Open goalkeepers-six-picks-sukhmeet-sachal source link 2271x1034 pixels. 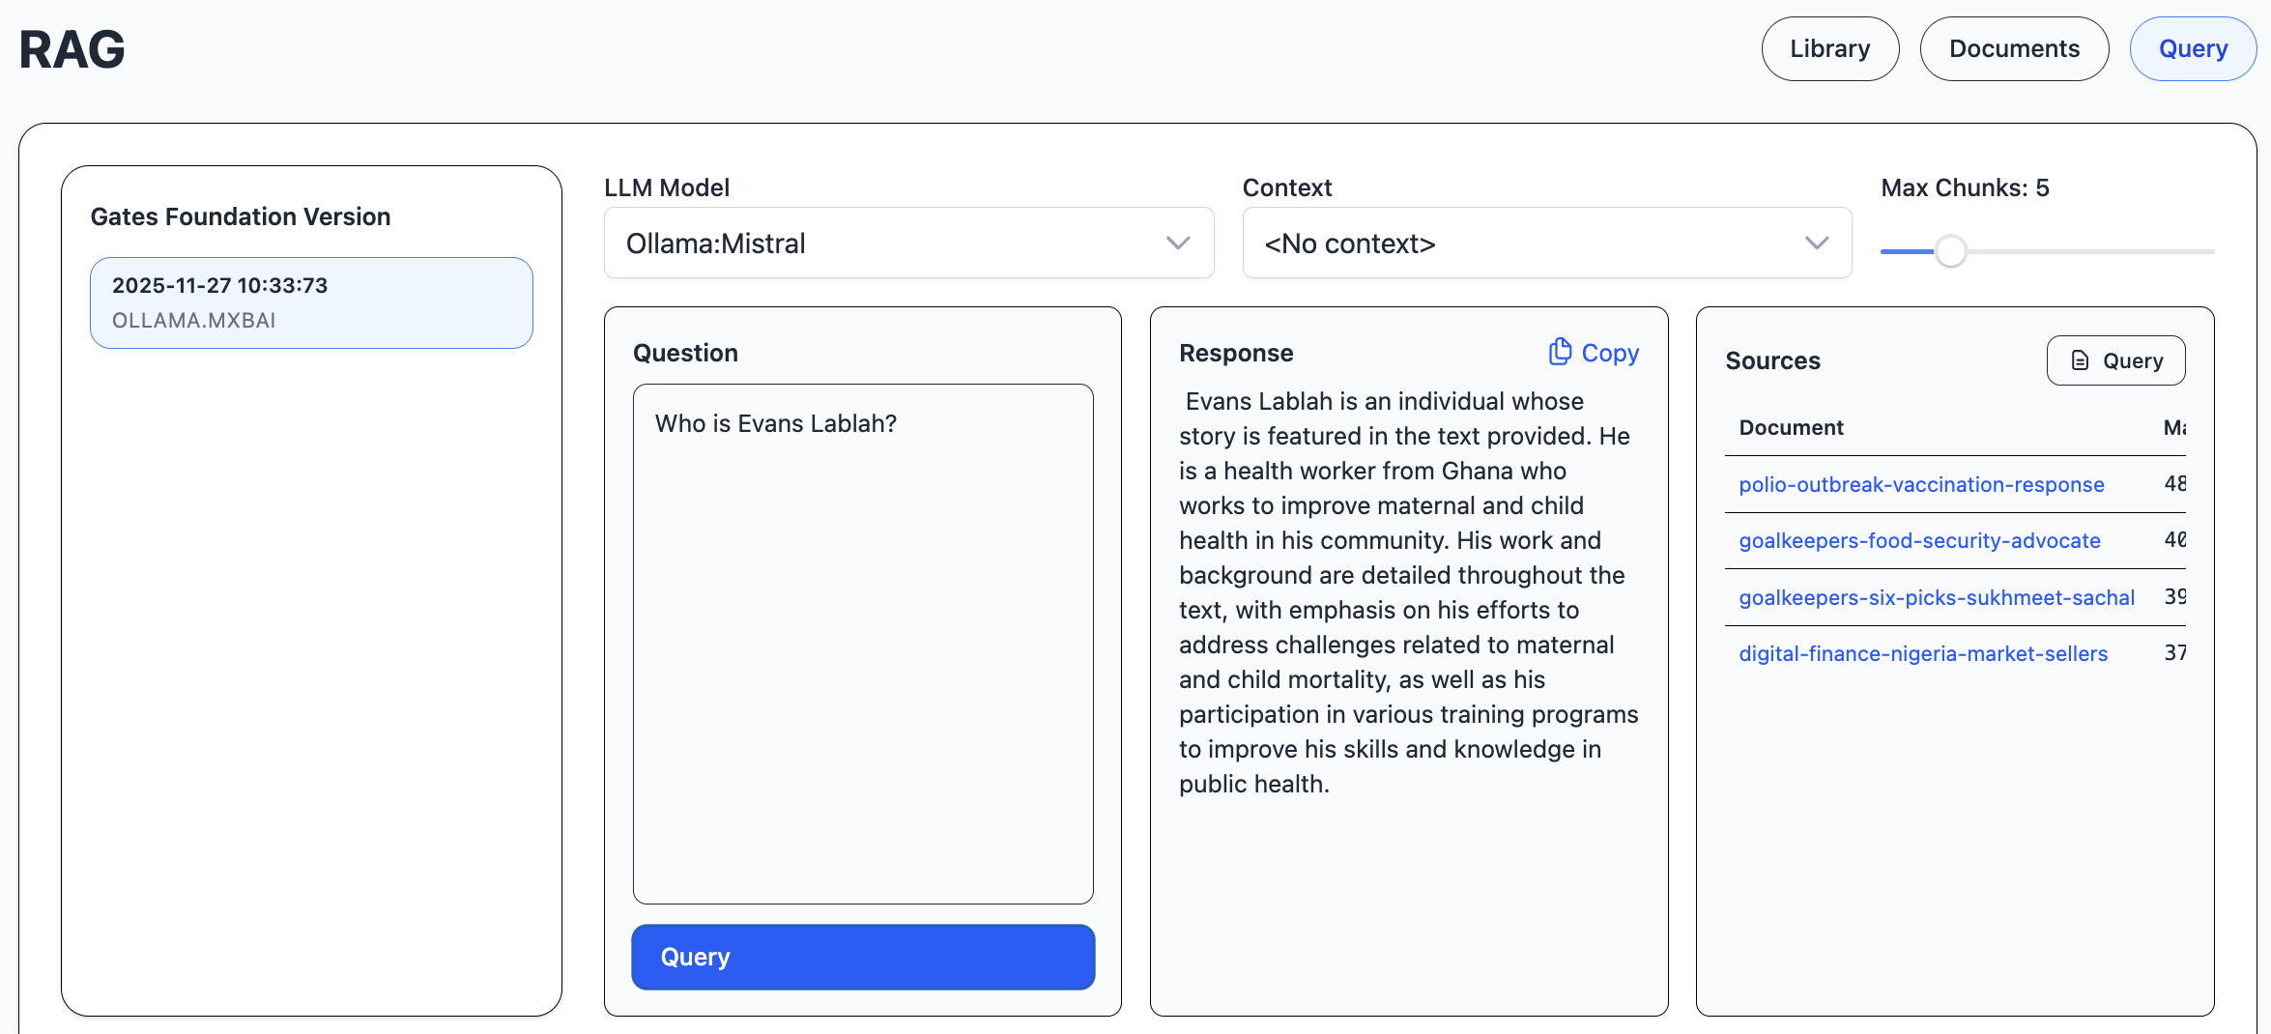1936,597
